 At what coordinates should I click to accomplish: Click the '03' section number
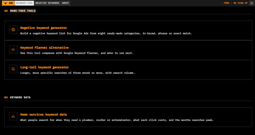pyautogui.click(x=6, y=11)
